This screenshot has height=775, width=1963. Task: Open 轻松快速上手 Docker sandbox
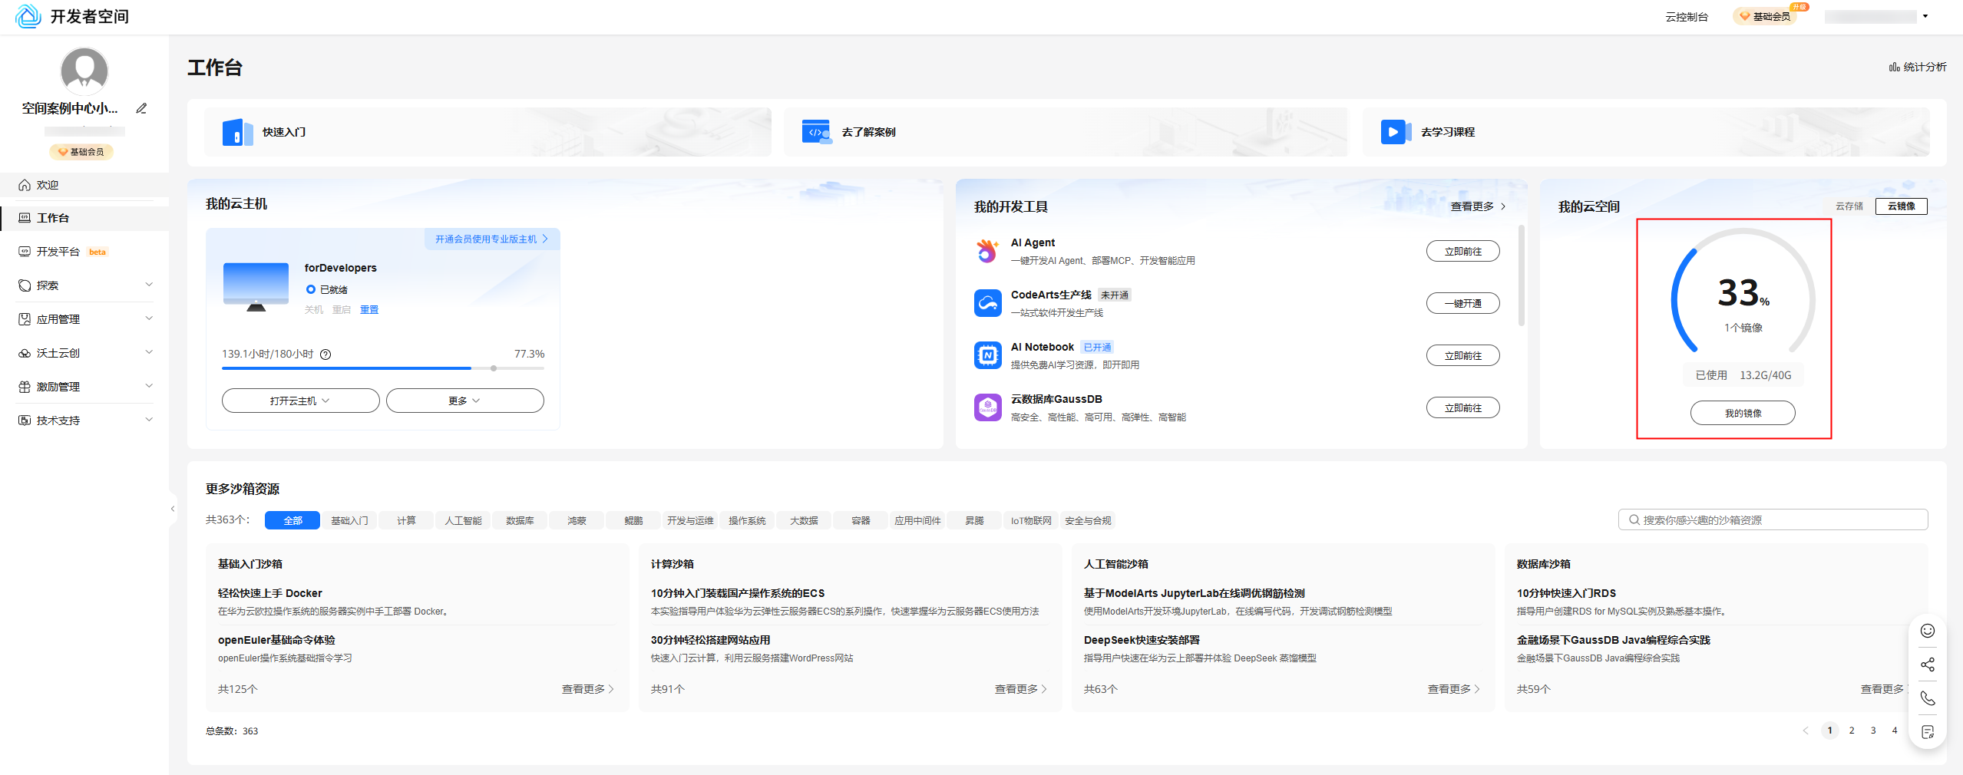pos(270,593)
